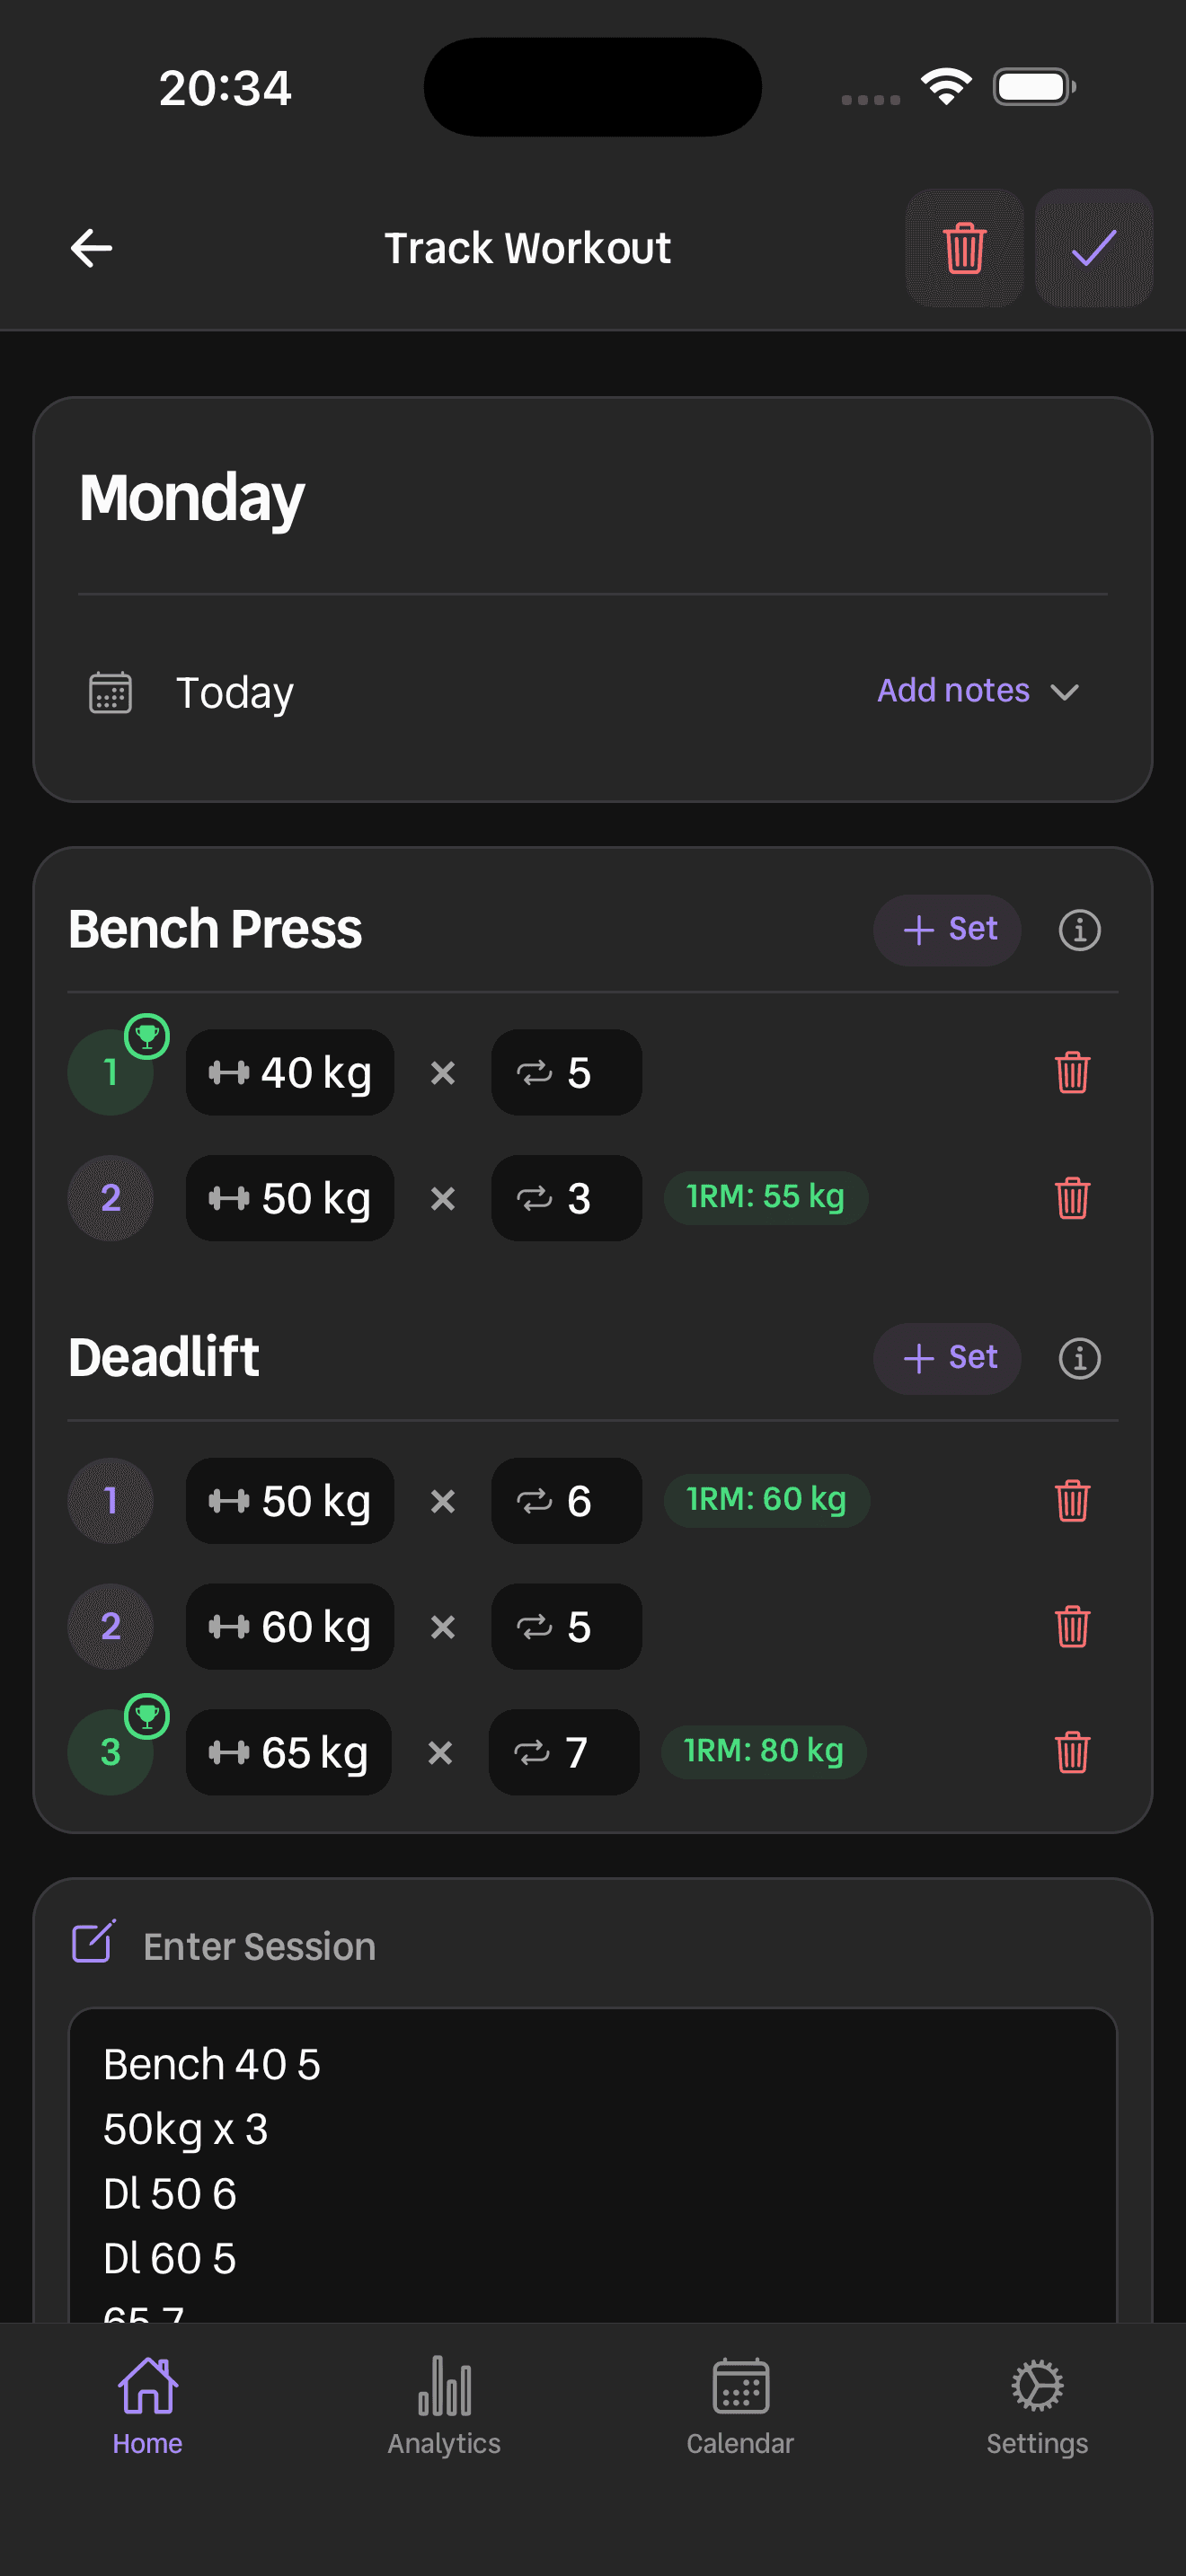Delete the entire workout using the trash icon
Image resolution: width=1186 pixels, height=2576 pixels.
[x=962, y=249]
